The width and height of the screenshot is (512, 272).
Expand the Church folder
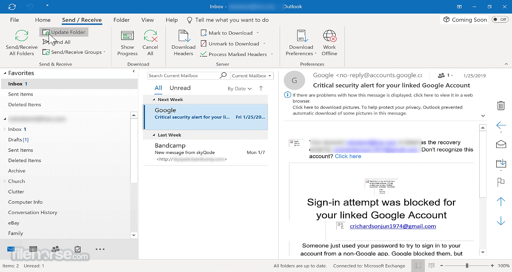(x=5, y=181)
